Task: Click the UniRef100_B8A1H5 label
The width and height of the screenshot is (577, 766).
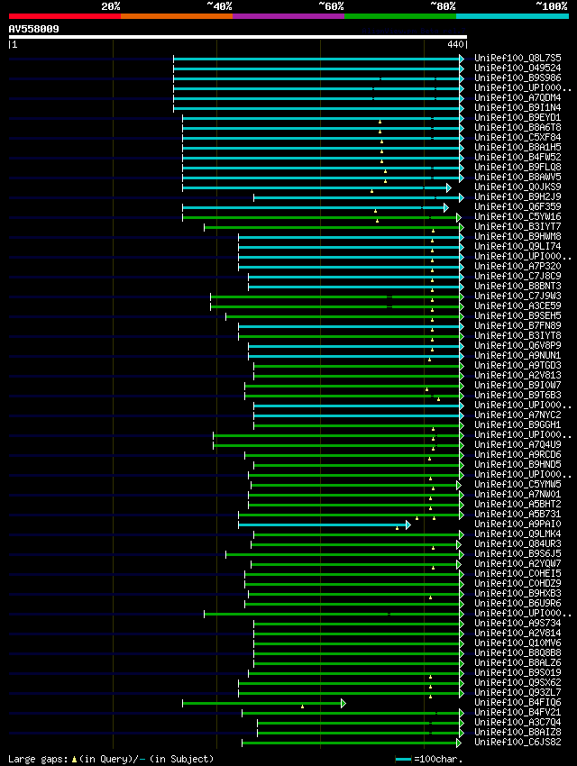Action: [517, 147]
